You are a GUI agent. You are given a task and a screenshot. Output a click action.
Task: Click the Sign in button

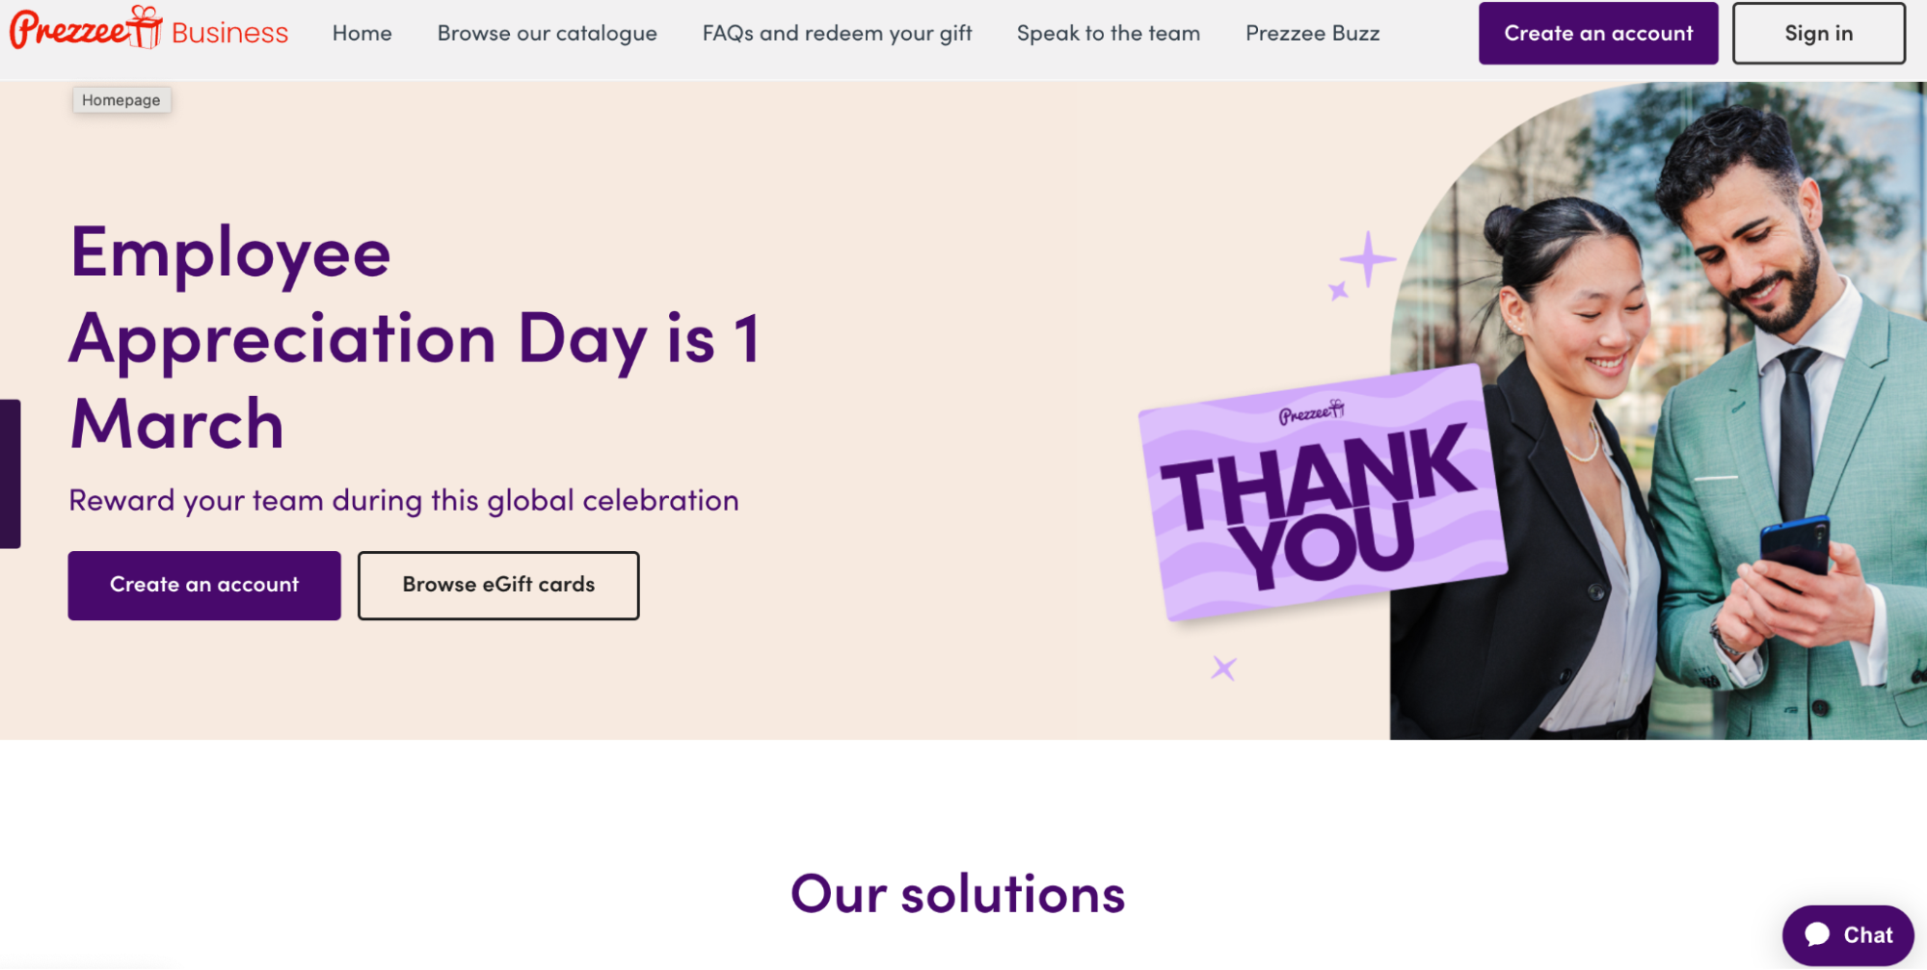[1819, 34]
